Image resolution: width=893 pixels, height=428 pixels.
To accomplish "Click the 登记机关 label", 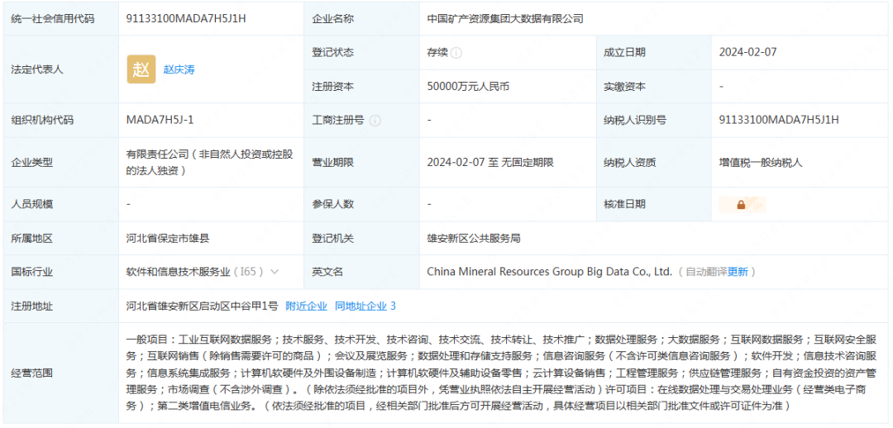I will [333, 239].
